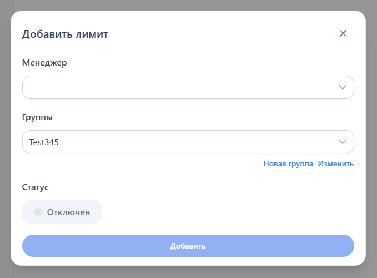Viewport: 377px width, 278px height.
Task: Click the Test345 value text
Action: [44, 142]
